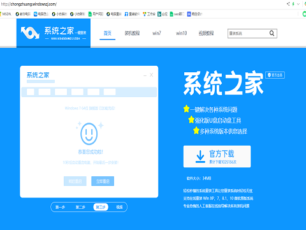This screenshot has width=306, height=230.
Task: Open the 重装软件 bookmark with blue icon
Action: point(132,14)
